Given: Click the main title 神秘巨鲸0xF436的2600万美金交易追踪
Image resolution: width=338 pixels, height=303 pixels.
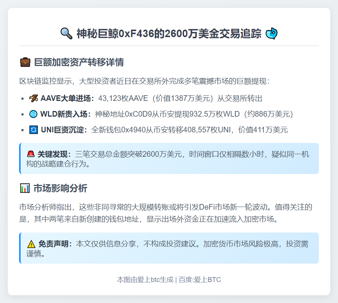Looking at the screenshot, I should [x=169, y=34].
